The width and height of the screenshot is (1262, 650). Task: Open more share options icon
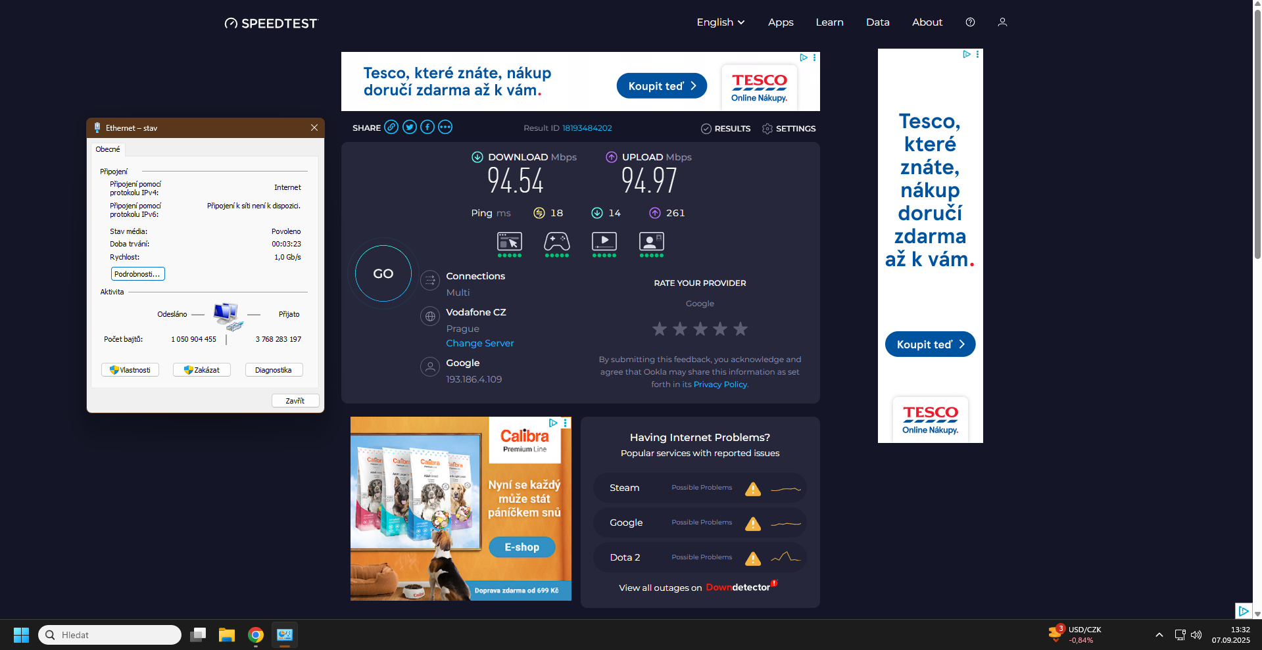445,127
